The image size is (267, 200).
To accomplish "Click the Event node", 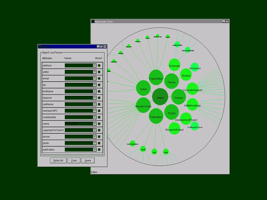I will pyautogui.click(x=144, y=88).
